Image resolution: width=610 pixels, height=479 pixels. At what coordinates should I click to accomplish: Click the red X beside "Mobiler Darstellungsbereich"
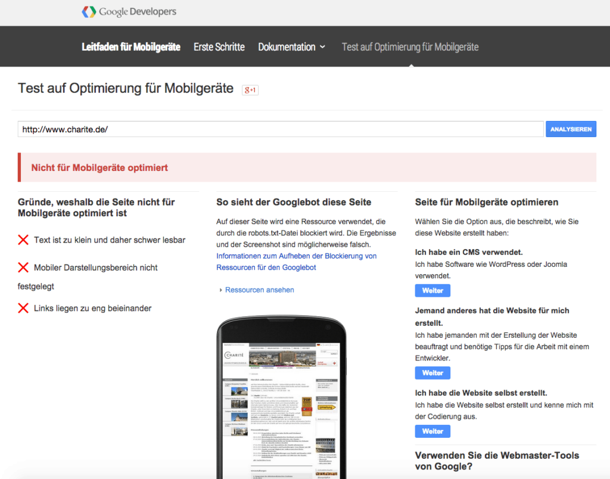pos(23,268)
